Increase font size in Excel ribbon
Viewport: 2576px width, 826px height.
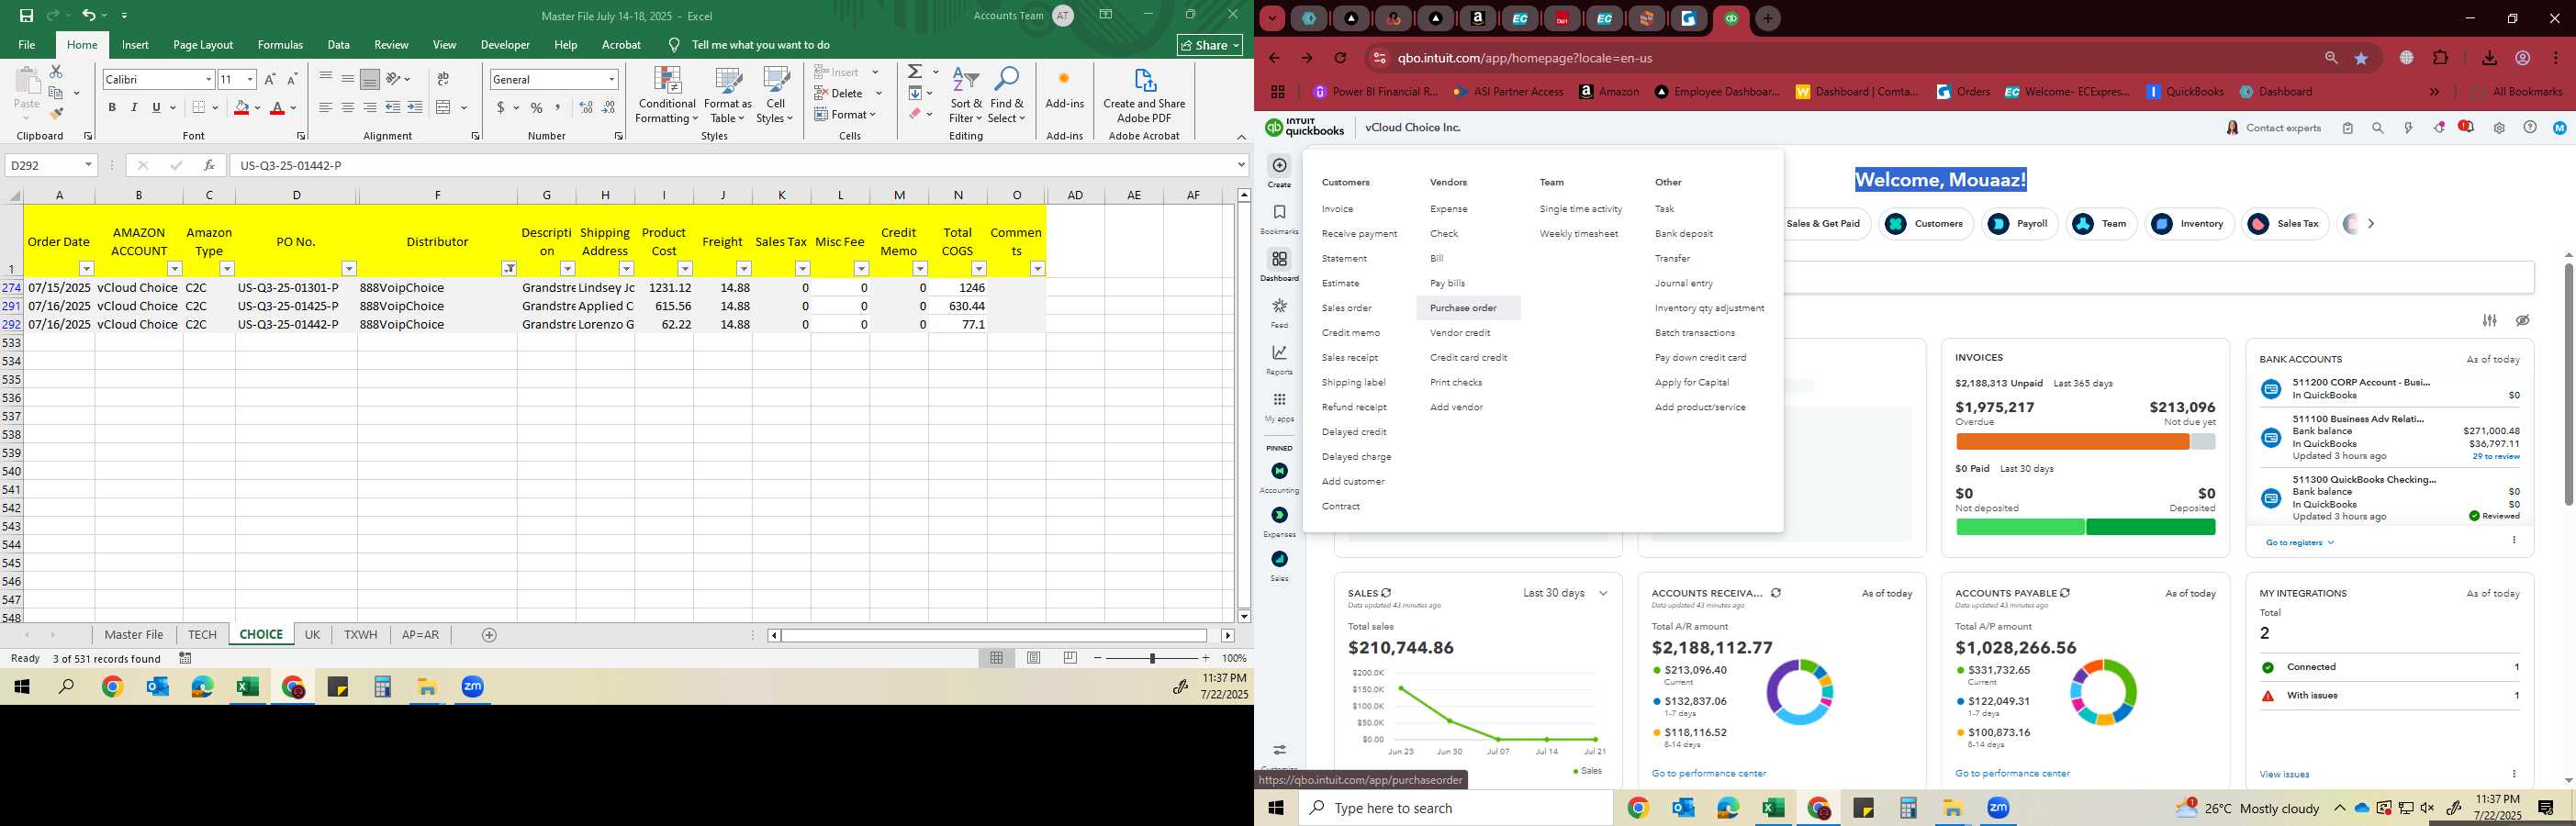[x=270, y=79]
